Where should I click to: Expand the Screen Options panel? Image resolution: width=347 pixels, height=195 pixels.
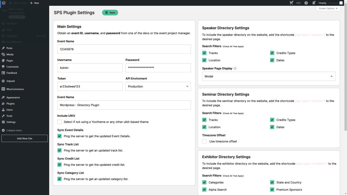328,8
